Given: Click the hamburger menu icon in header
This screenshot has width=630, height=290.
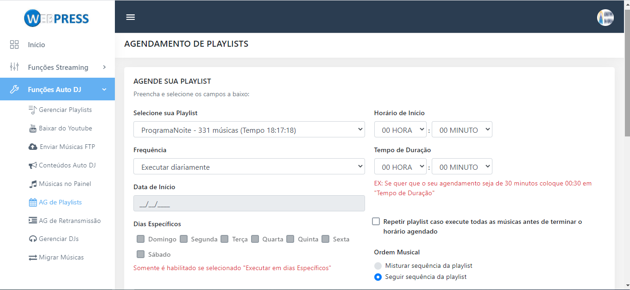Looking at the screenshot, I should pos(131,17).
